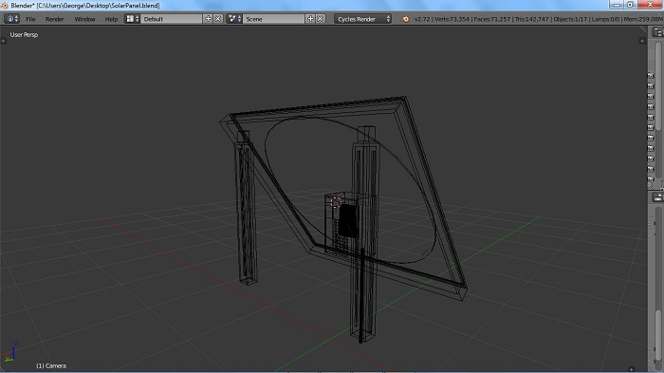Open the Outliner editor type icon

point(658,32)
